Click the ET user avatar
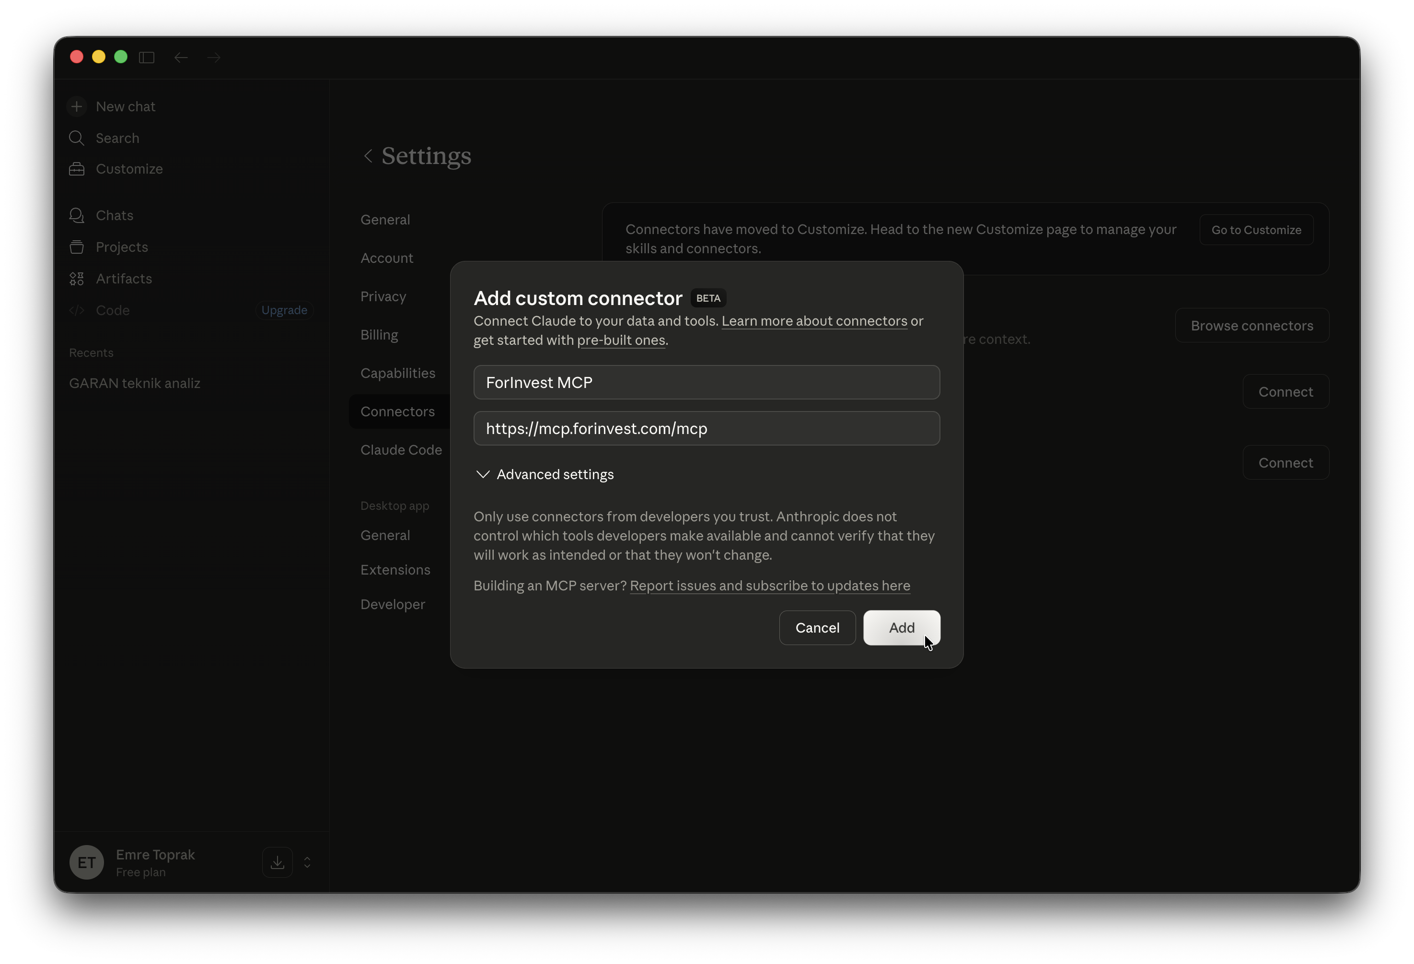The height and width of the screenshot is (964, 1414). (86, 862)
